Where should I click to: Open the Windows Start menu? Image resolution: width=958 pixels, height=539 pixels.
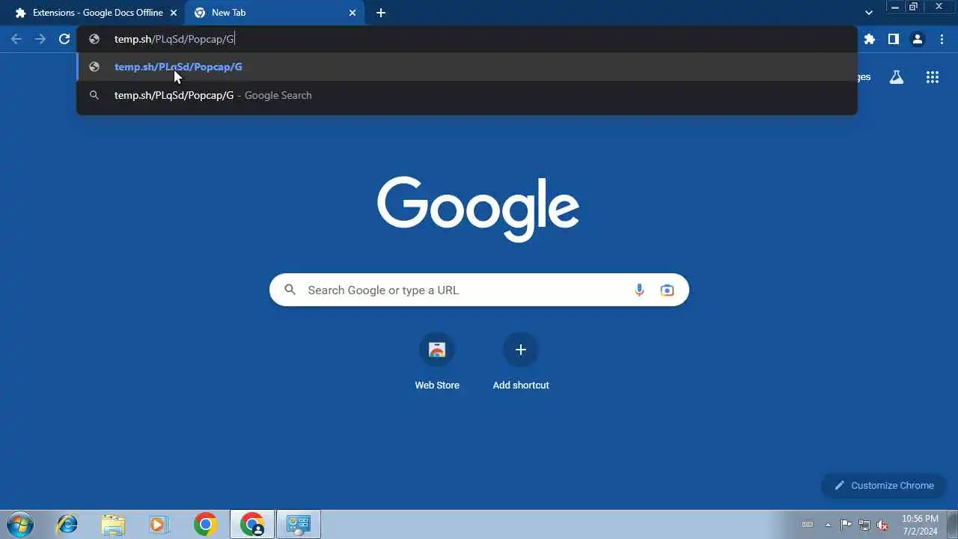[19, 525]
